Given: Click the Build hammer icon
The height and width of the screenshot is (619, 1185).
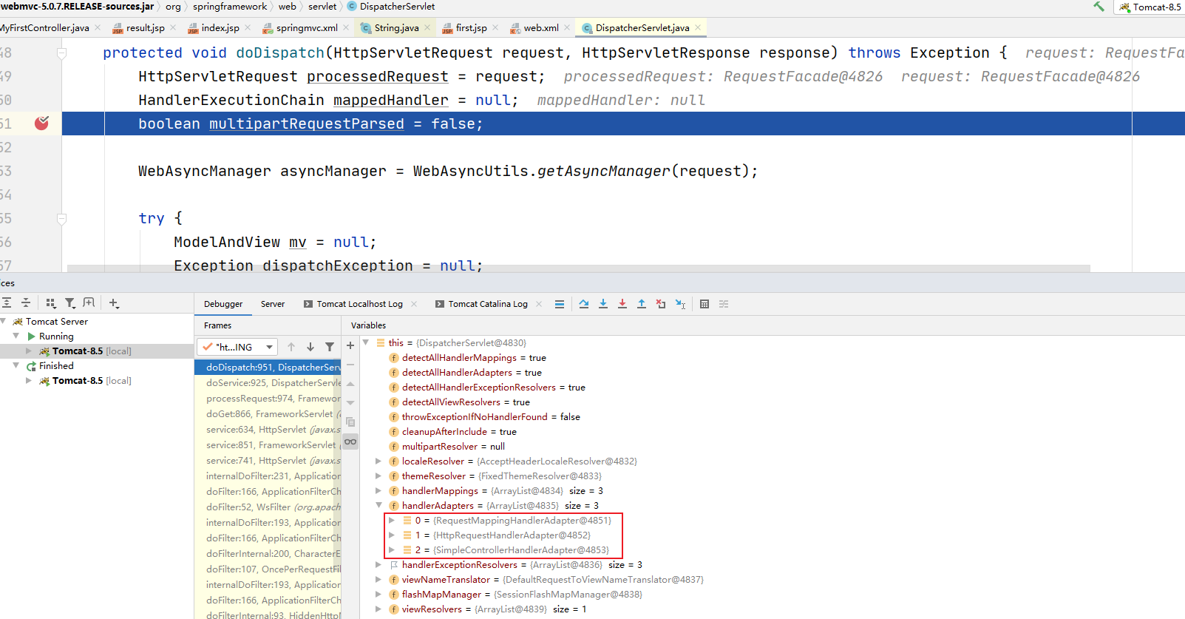Looking at the screenshot, I should click(x=1099, y=7).
